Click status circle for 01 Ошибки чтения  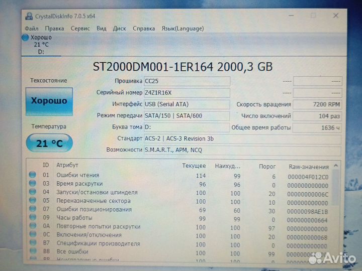point(33,175)
